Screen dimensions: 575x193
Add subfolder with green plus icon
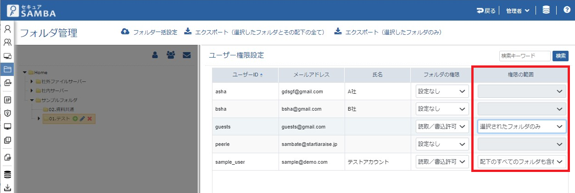pyautogui.click(x=75, y=118)
